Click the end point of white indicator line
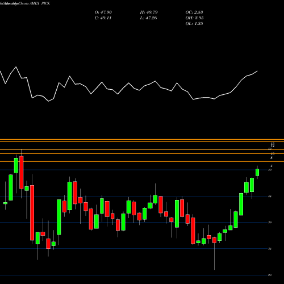Screen dimensions: 284x284 pos(257,71)
